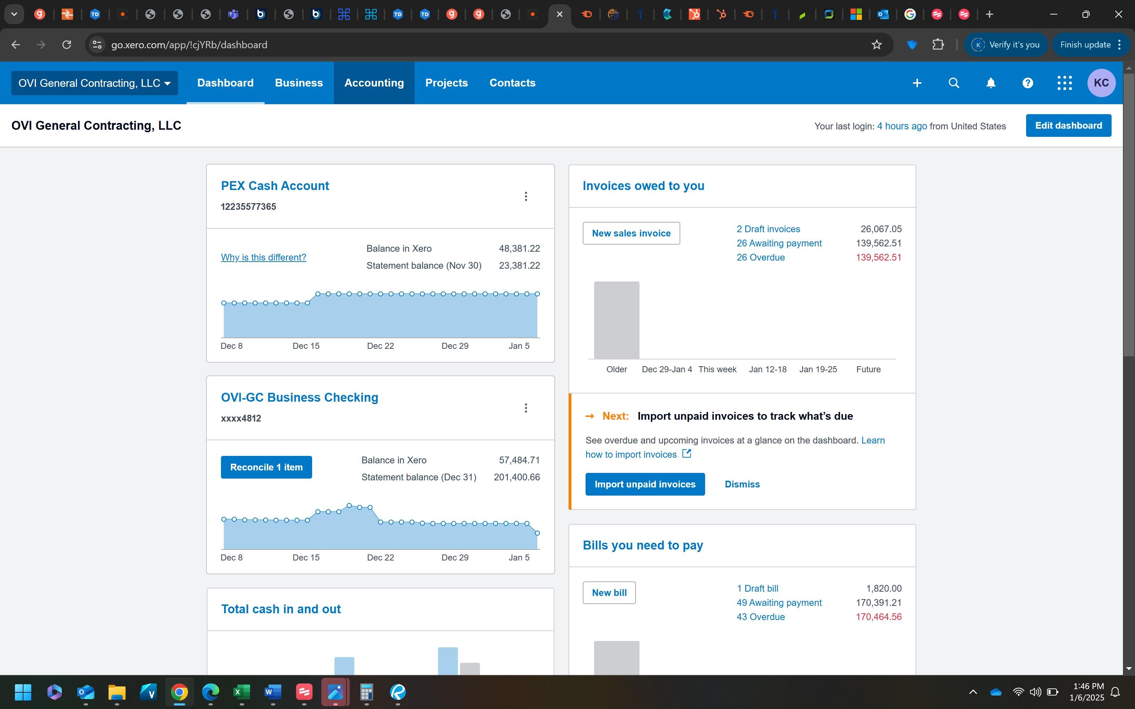Open OVI-GC Business Checking options kebab menu

tap(526, 408)
